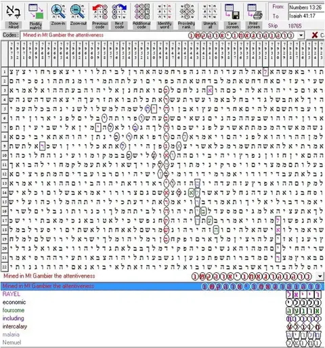Screen dimensions: 325x348
Task: Click matrix row number 1
Action: pos(5,72)
